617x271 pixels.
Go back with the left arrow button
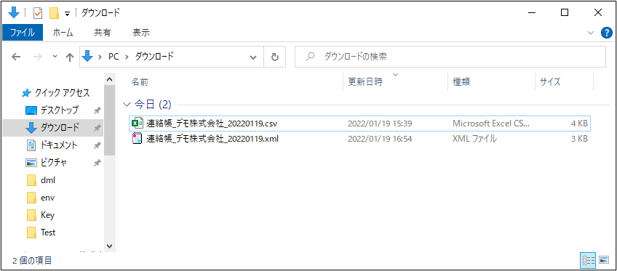(x=16, y=57)
